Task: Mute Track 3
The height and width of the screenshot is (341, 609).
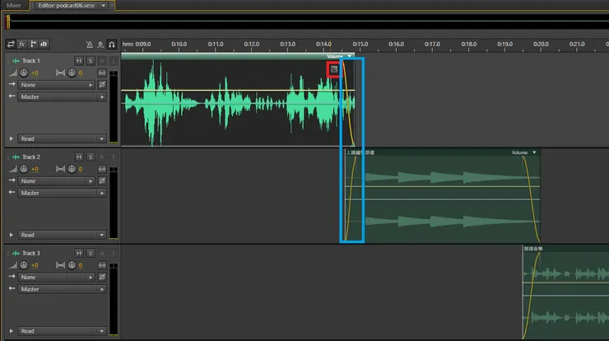Action: (79, 253)
